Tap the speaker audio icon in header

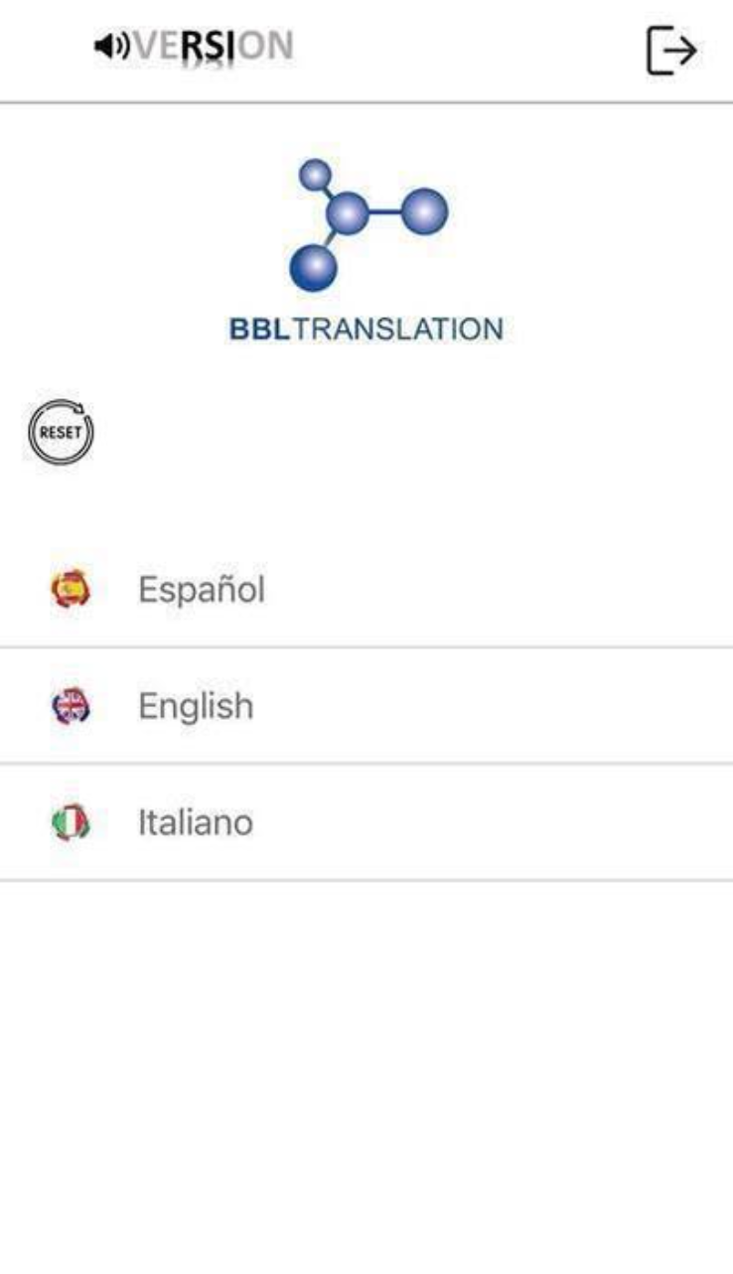[x=112, y=46]
